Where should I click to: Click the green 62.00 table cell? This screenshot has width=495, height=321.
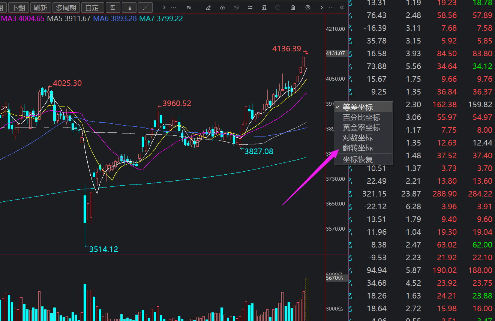pyautogui.click(x=482, y=245)
